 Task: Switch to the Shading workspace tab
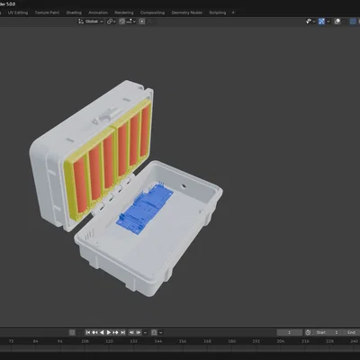[74, 13]
